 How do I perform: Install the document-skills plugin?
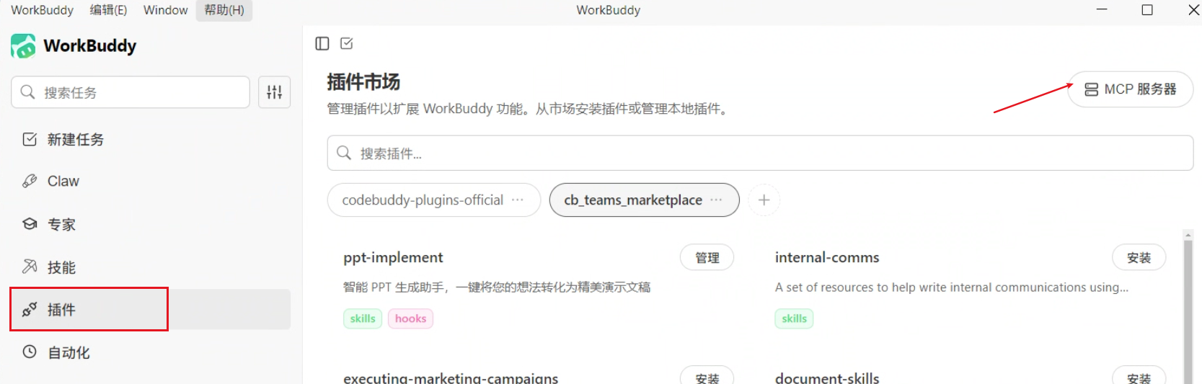click(1139, 376)
